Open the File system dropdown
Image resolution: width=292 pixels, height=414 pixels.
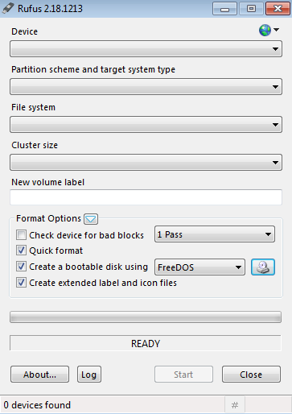coord(146,125)
